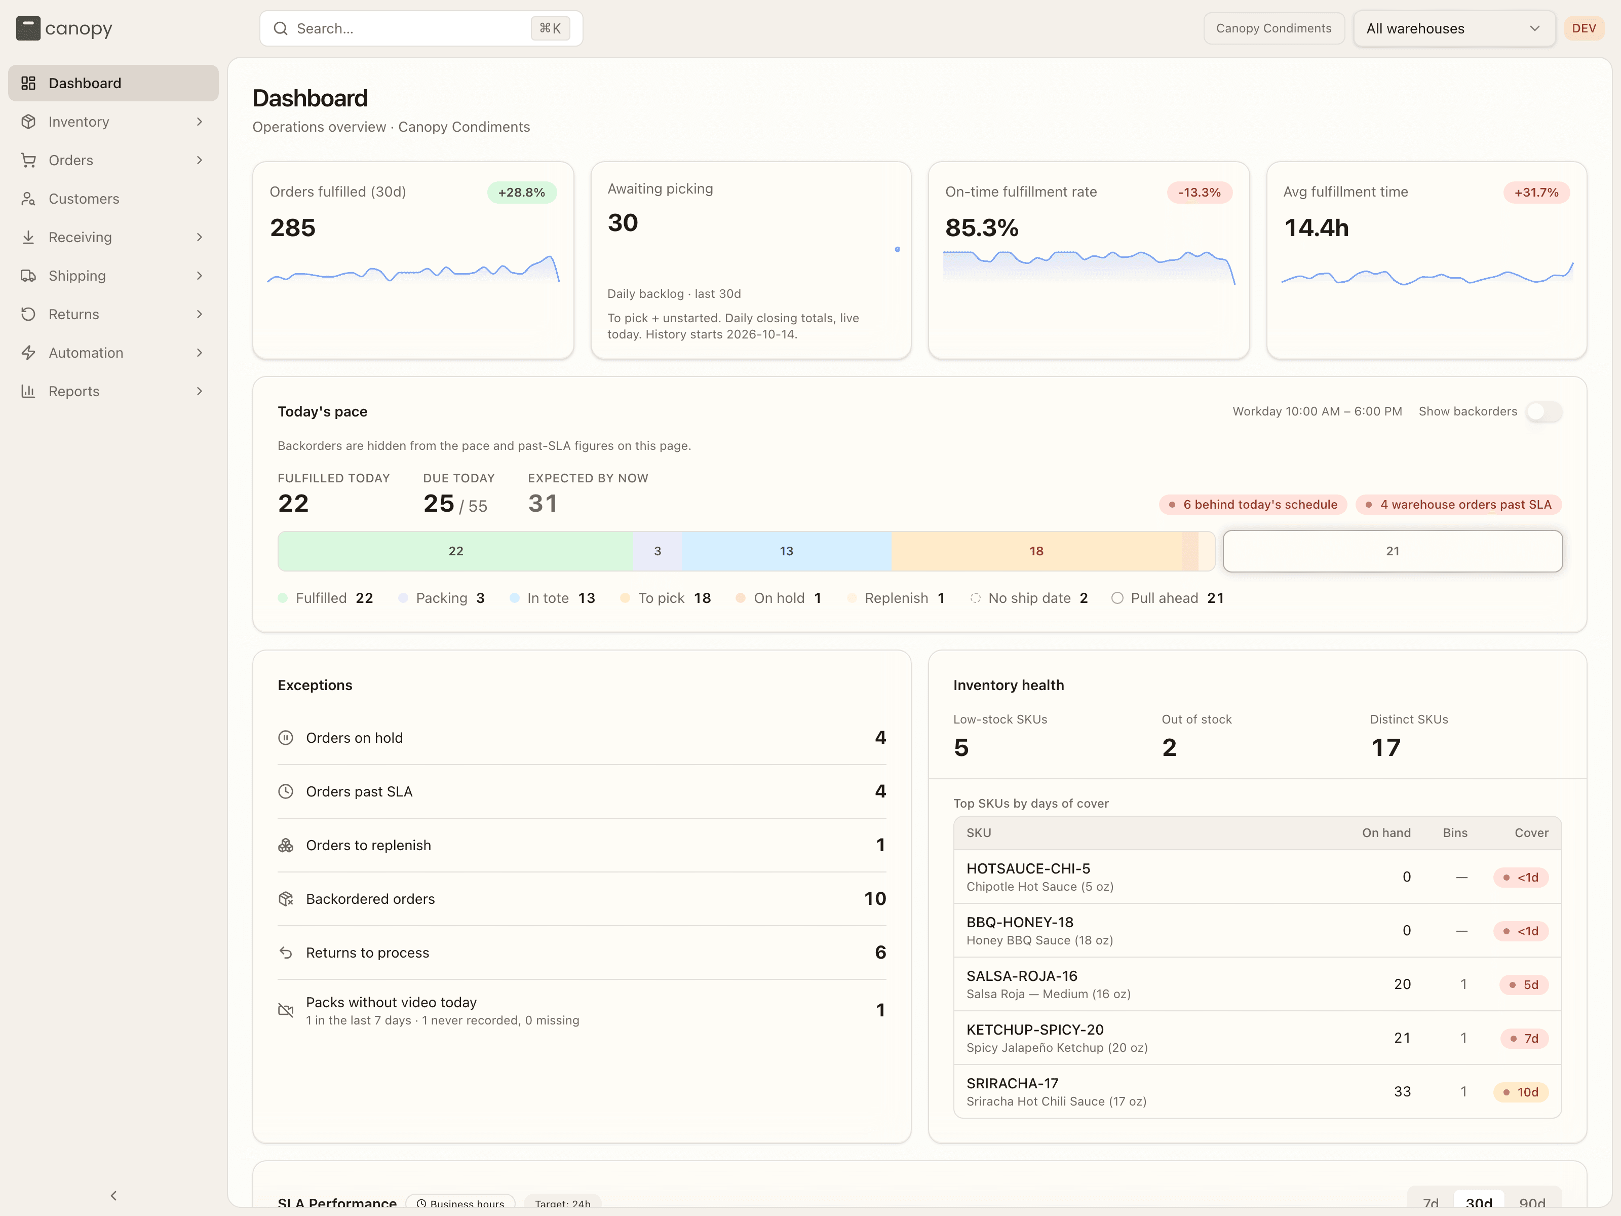The height and width of the screenshot is (1216, 1621).
Task: Click the Receiving download-arrow icon
Action: click(x=28, y=237)
